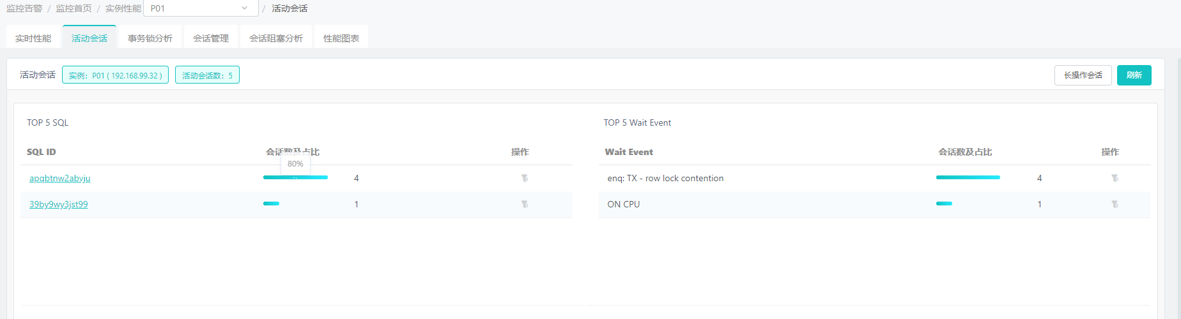Screen dimensions: 1181x319
Task: Open SQL ID 39by9wy3jst99 link
Action: (59, 204)
